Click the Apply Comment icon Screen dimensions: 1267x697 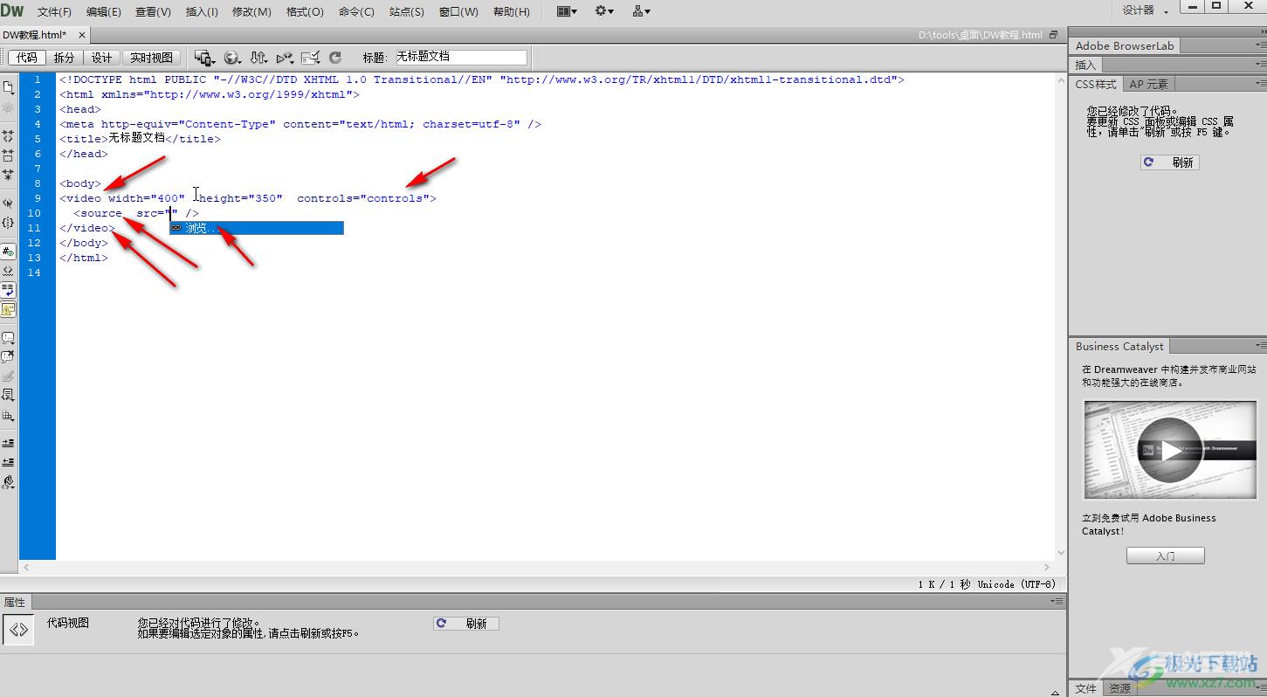[x=8, y=338]
